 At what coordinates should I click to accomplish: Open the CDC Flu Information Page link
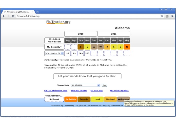(56, 91)
